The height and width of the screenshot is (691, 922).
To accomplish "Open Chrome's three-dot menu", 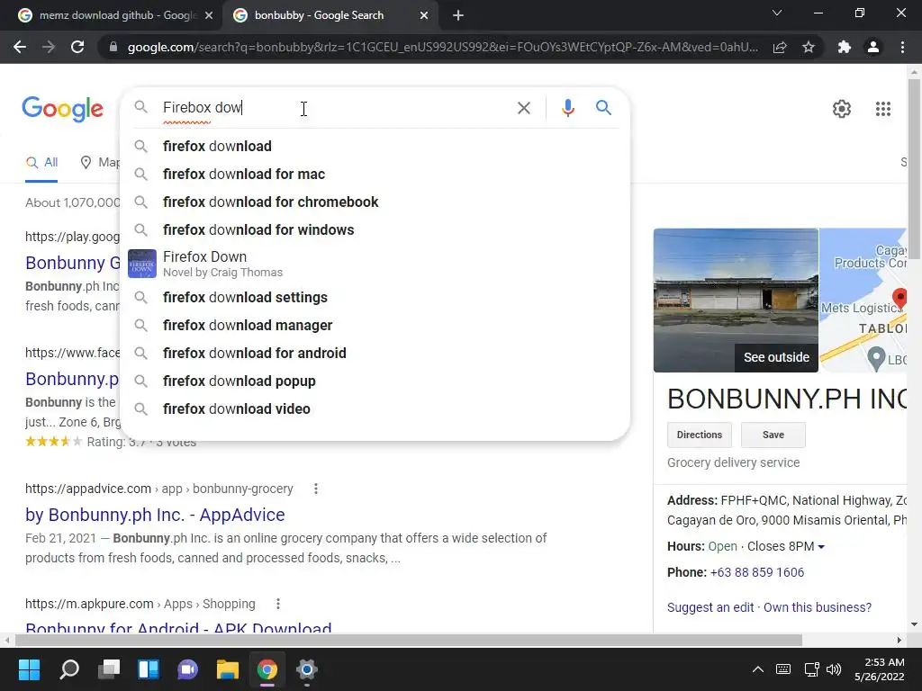I will point(902,47).
